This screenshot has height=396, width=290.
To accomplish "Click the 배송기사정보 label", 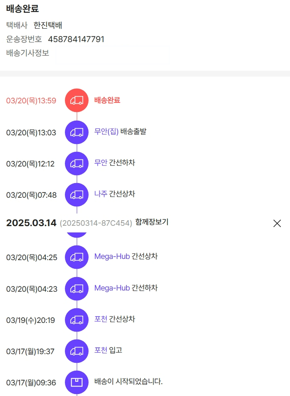I will tap(28, 53).
